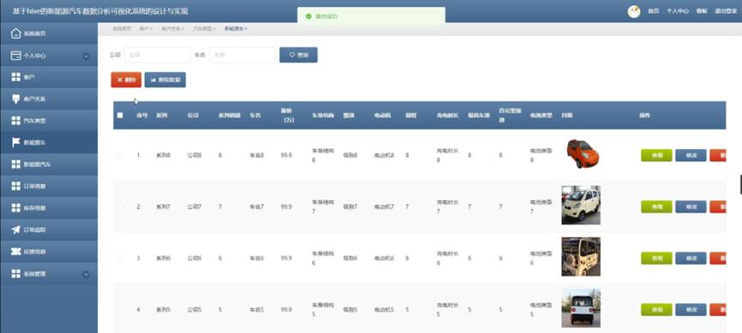The width and height of the screenshot is (742, 333).
Task: Check the checkbox for row 2 (系列7)
Action: [120, 206]
